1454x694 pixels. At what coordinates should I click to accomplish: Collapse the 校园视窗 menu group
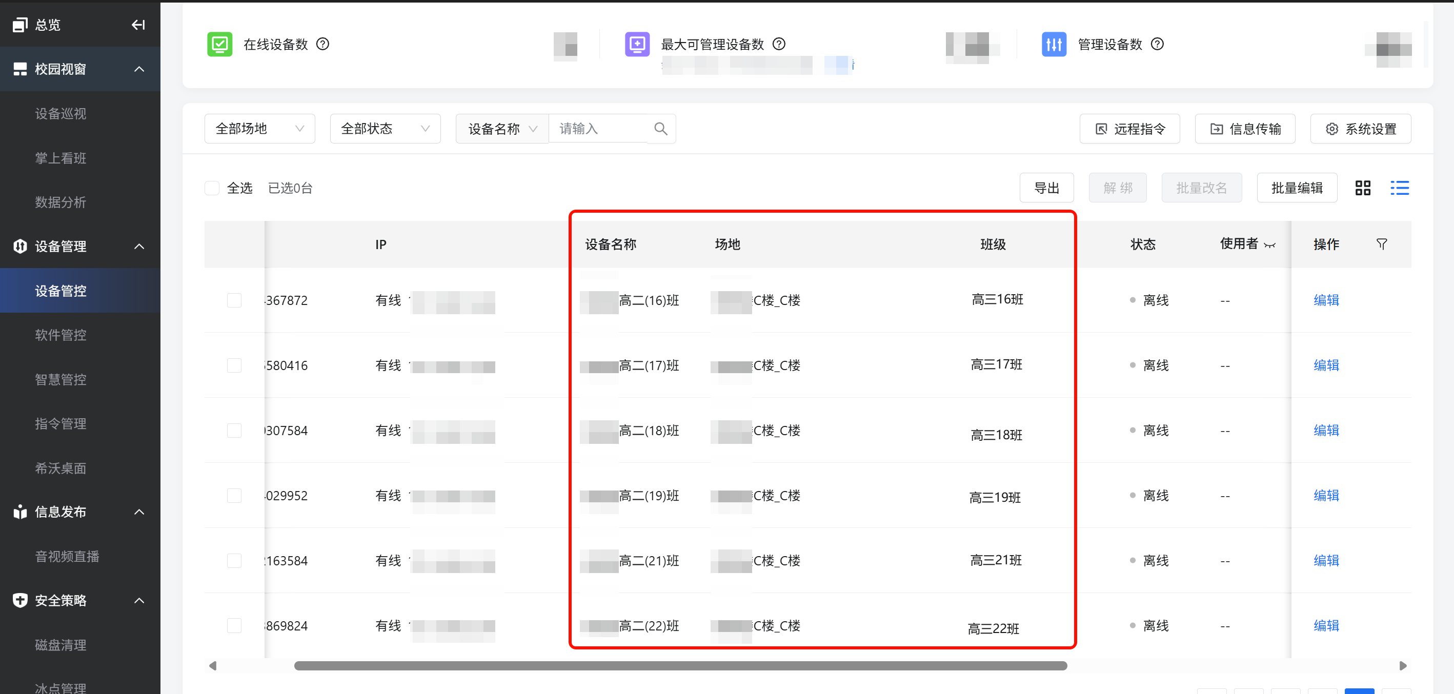tap(139, 69)
